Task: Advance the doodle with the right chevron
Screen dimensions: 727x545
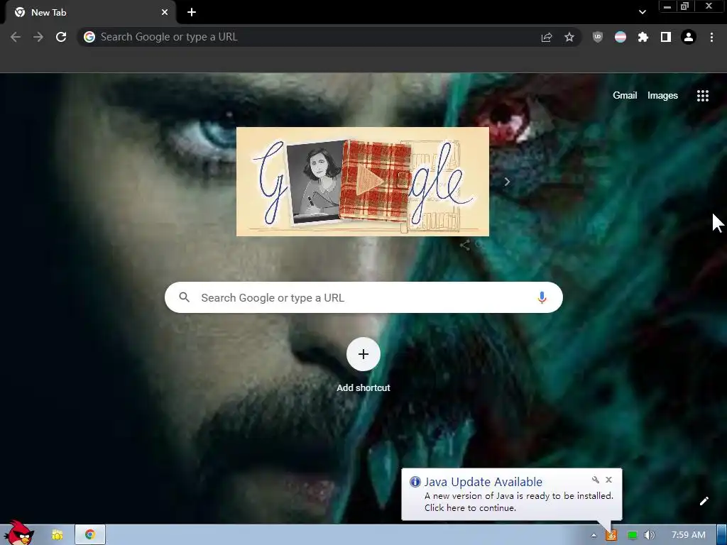Action: pyautogui.click(x=507, y=182)
